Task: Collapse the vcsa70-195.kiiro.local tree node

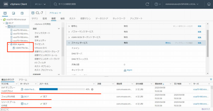Action: pos(1,20)
